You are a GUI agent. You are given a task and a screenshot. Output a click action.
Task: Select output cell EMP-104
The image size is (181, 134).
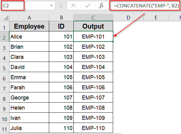[93, 67]
